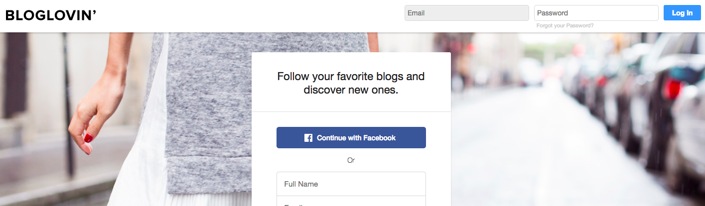705x206 pixels.
Task: Click the blue Log In button
Action: click(x=682, y=13)
